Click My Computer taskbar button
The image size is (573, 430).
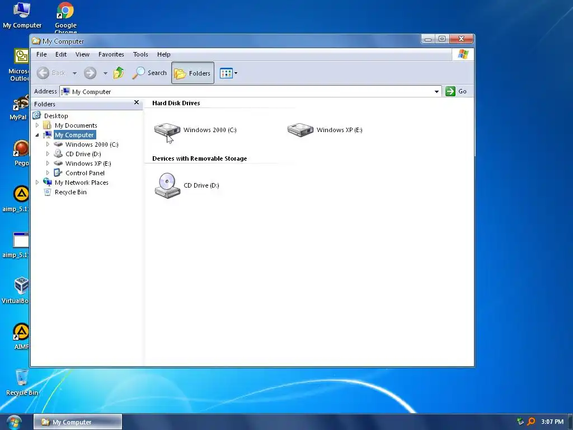78,422
